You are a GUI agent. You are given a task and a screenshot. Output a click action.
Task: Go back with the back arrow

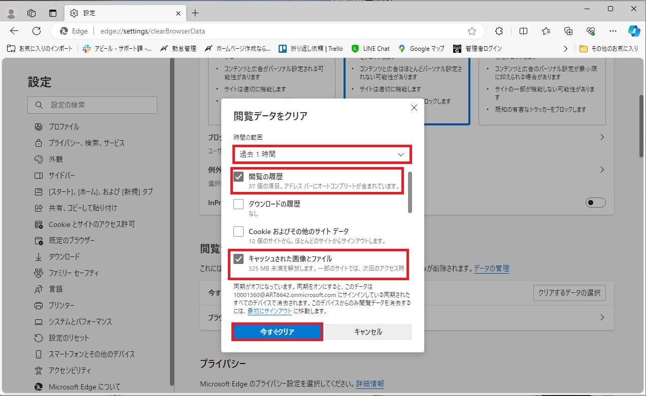14,31
